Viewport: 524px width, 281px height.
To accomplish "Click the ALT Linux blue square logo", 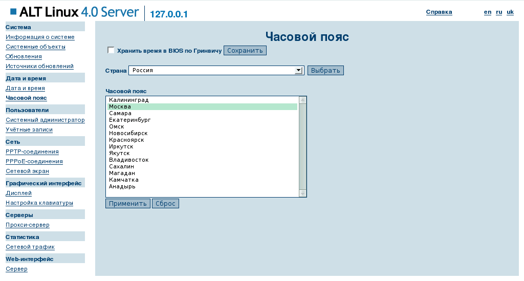I will [13, 12].
